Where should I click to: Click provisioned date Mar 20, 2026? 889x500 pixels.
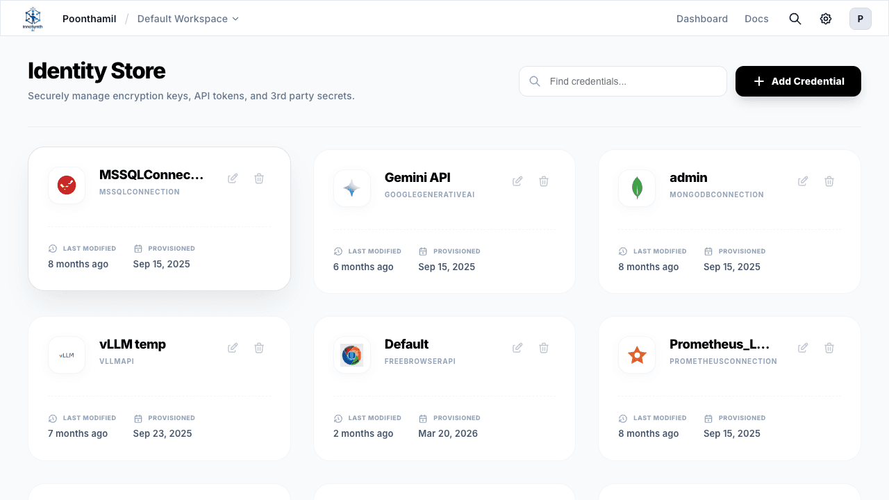click(x=448, y=433)
